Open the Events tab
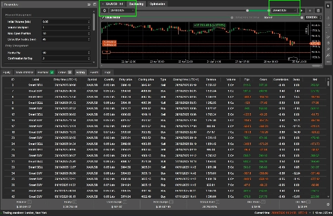Viewport: 333px width, 216px height. [94, 72]
